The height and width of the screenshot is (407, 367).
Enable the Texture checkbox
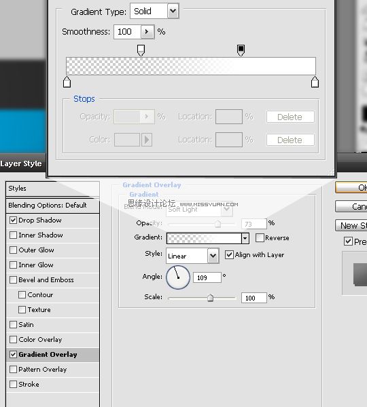[x=22, y=310]
